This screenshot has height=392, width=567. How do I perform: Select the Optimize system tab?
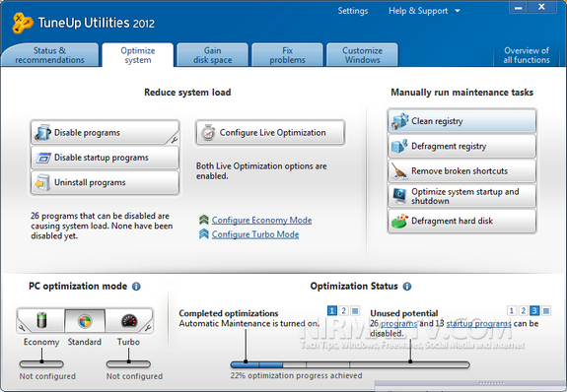[x=138, y=55]
